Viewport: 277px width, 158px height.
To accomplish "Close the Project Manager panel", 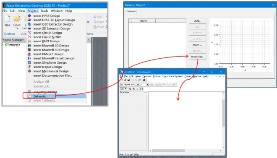I will click(89, 40).
